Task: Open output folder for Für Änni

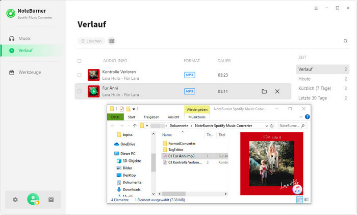Action: [x=264, y=91]
